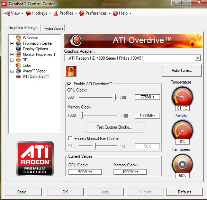
Task: Click the Avivo Video film reel icon
Action: pyautogui.click(x=18, y=71)
